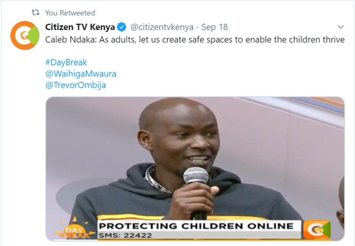Click the SMS: 22422 ticker text
Screen dimensions: 355x246
point(125,235)
